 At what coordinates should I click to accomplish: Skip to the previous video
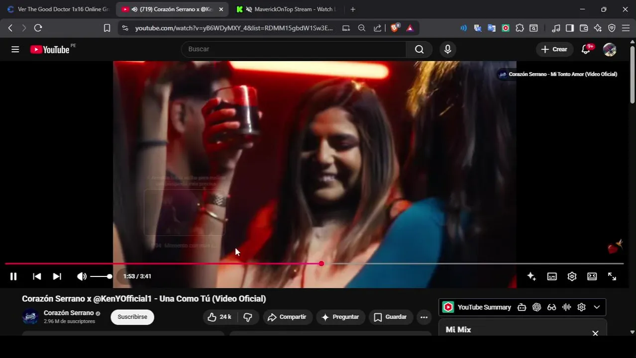(37, 276)
